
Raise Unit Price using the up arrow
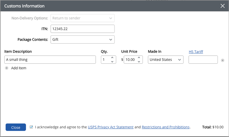pyautogui.click(x=139, y=58)
